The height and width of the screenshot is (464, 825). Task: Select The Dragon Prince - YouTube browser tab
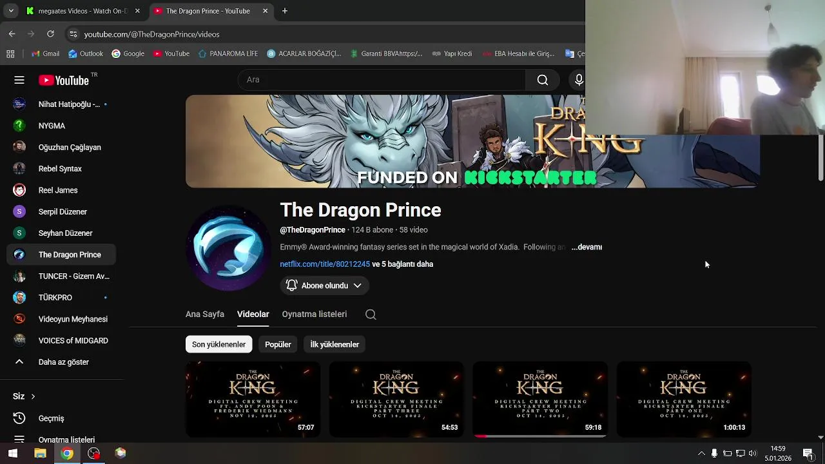click(211, 11)
